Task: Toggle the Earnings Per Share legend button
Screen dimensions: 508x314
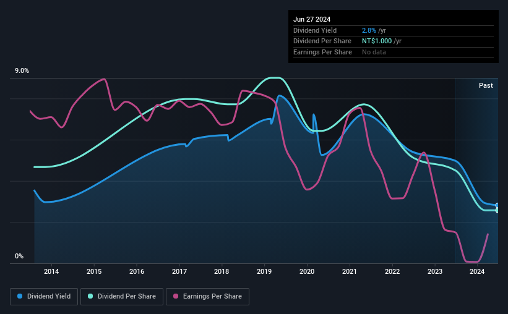Action: coord(207,297)
